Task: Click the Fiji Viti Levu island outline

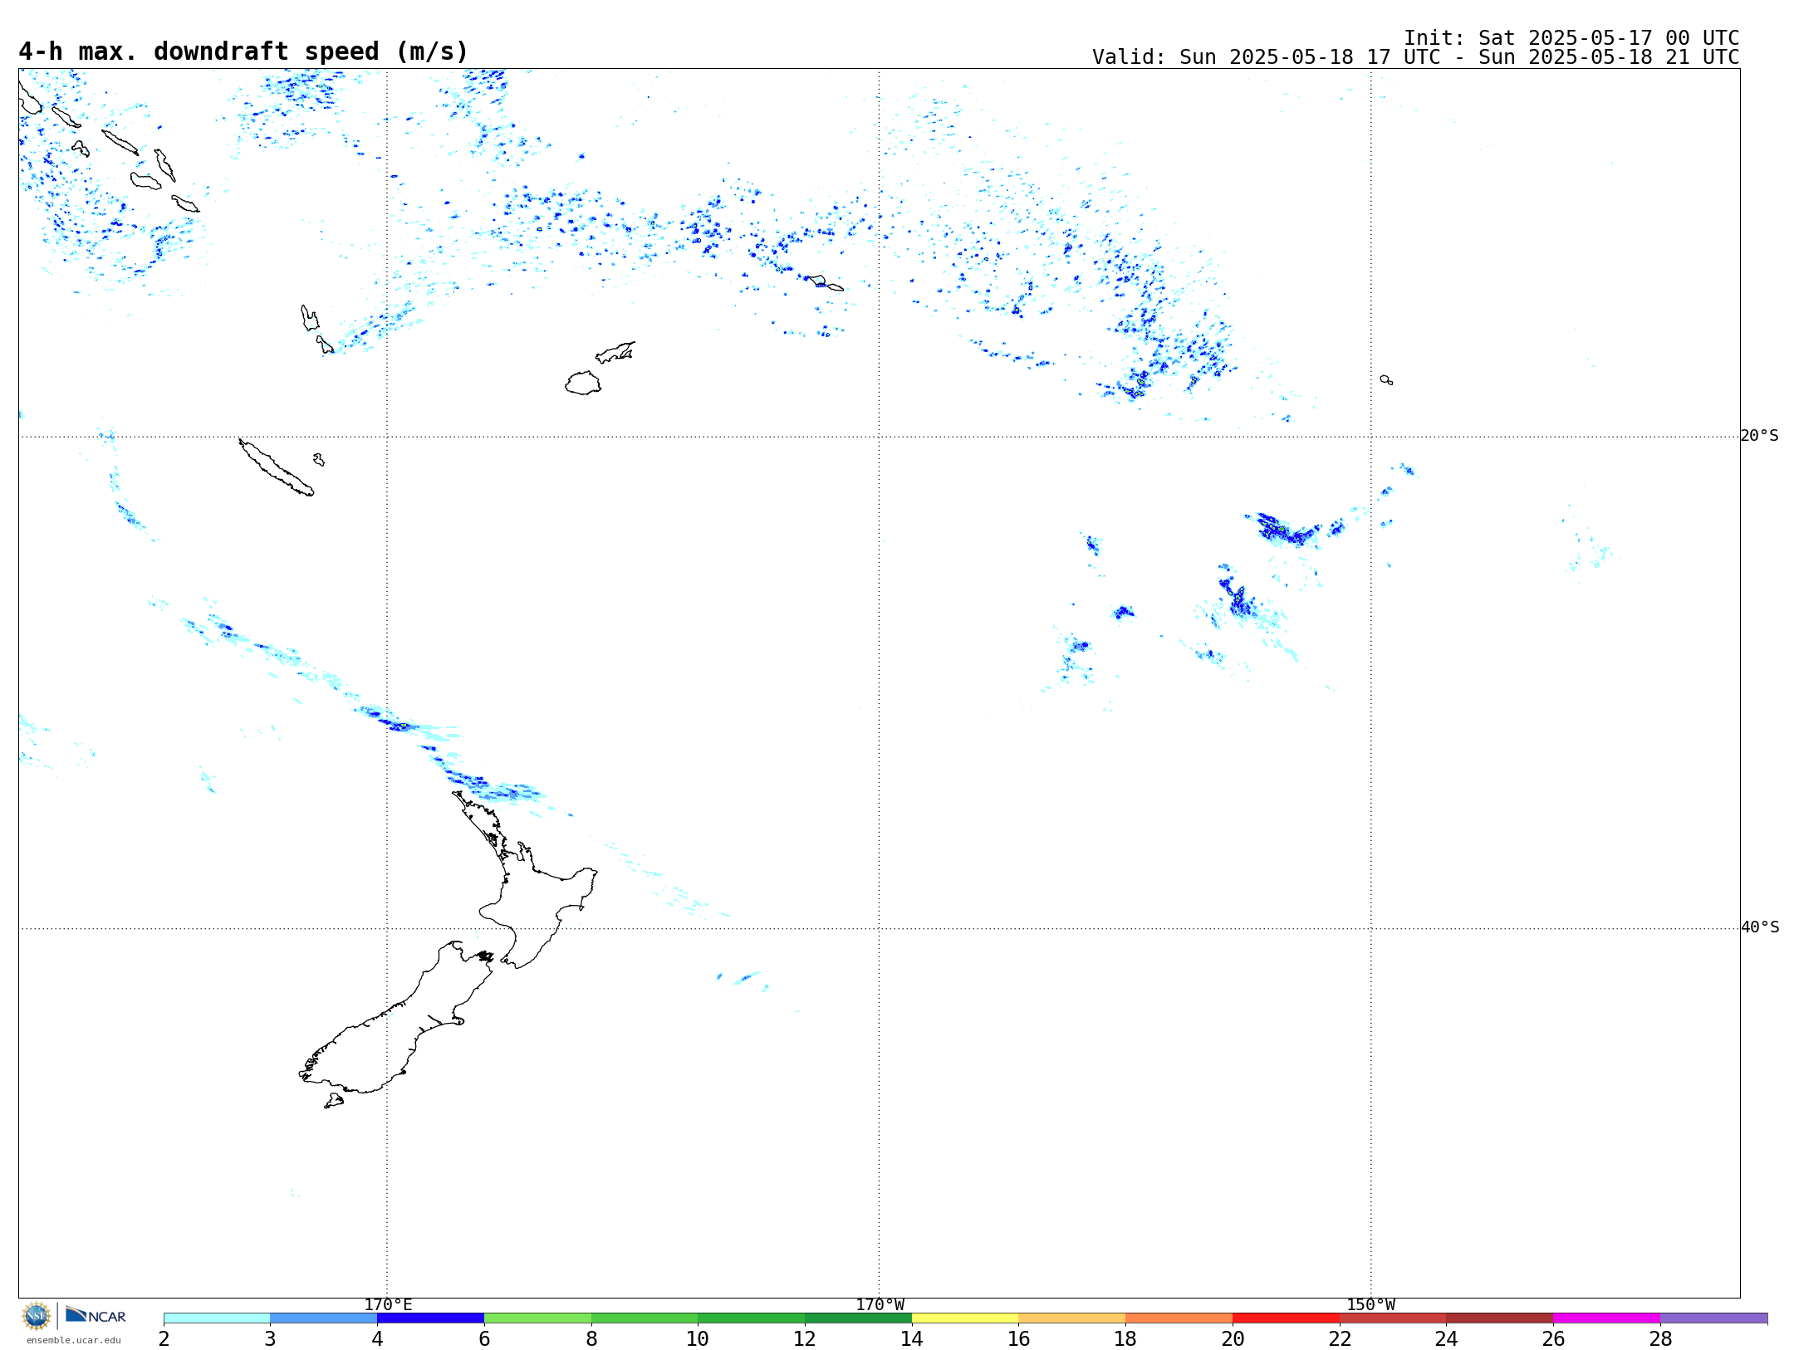Action: [x=583, y=384]
